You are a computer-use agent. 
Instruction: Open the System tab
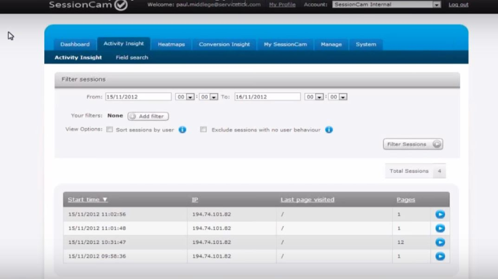[366, 45]
